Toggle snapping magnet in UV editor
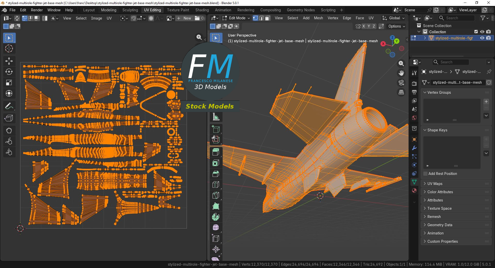Viewport: 495px width, 268px height. (x=133, y=18)
